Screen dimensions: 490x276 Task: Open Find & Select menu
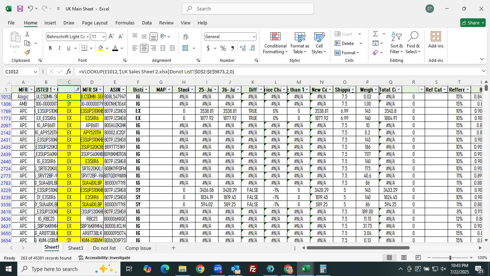(x=413, y=43)
